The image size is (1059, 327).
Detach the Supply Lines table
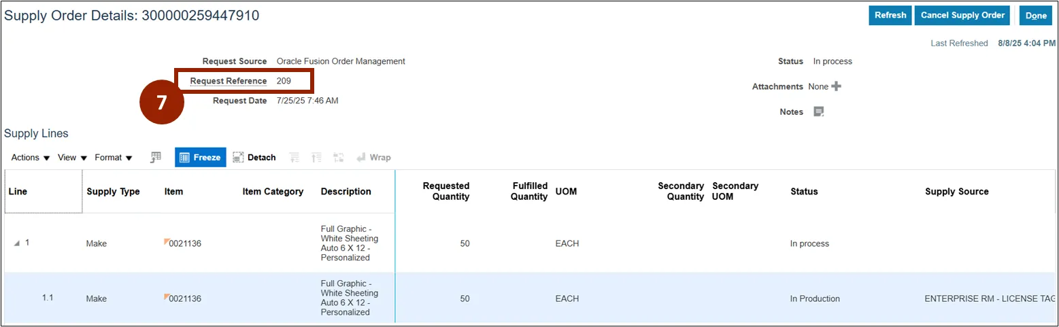[x=254, y=157]
